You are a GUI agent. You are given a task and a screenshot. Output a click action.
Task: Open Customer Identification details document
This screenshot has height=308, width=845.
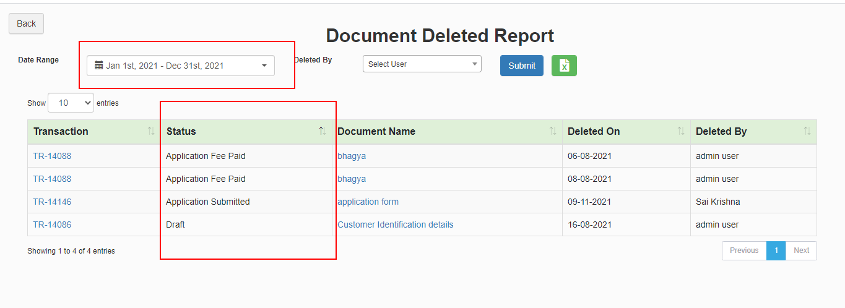click(x=395, y=225)
